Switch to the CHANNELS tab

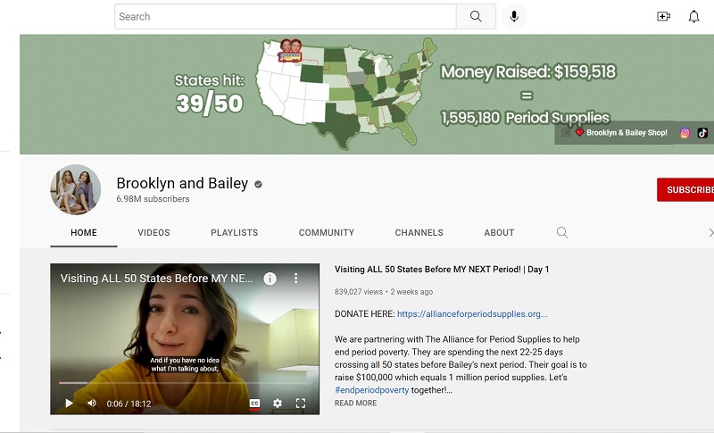click(419, 233)
